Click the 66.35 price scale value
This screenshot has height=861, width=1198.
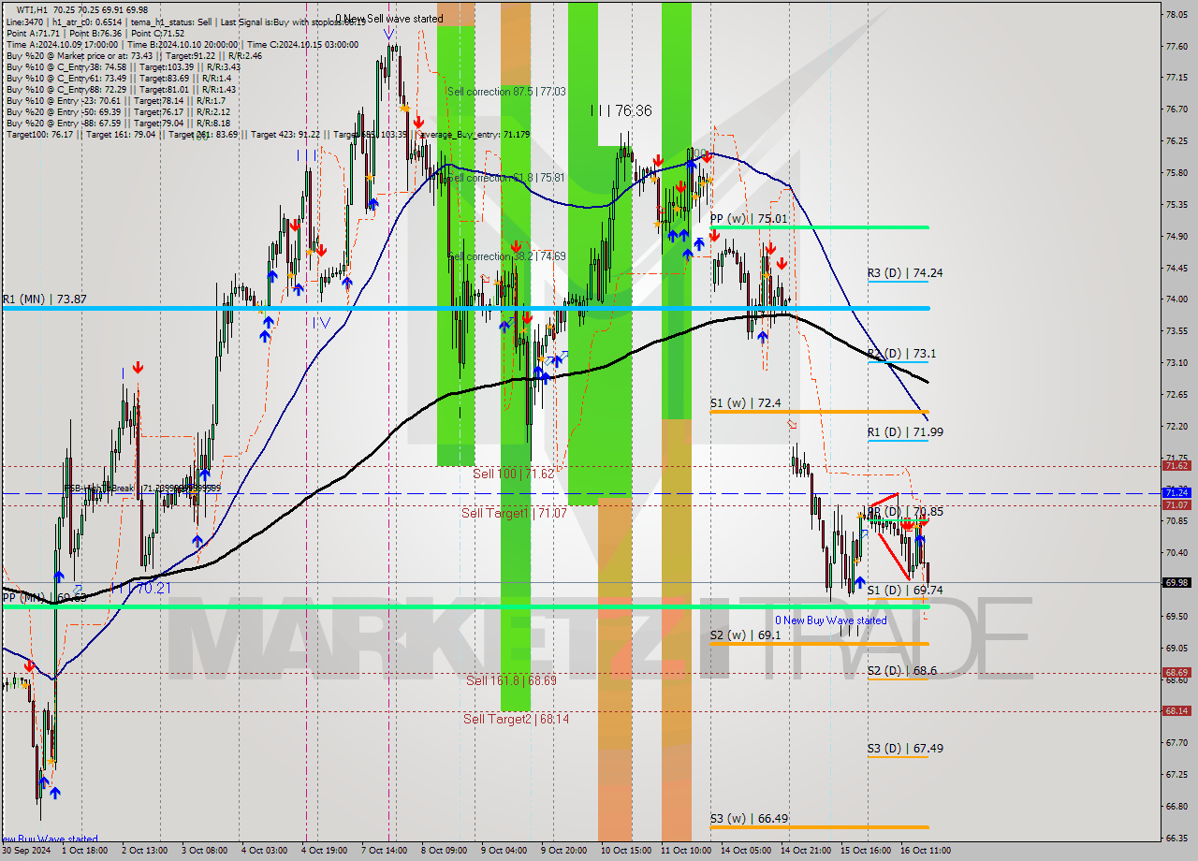point(1176,838)
